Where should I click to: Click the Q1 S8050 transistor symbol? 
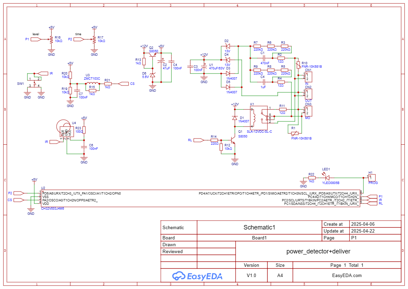[232, 140]
